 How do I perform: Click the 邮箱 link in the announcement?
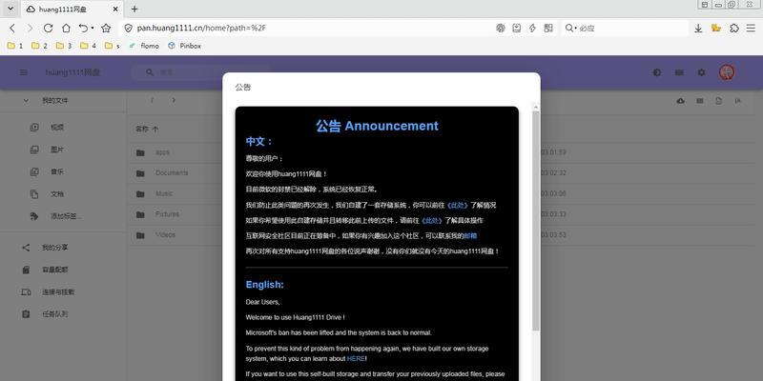click(470, 235)
